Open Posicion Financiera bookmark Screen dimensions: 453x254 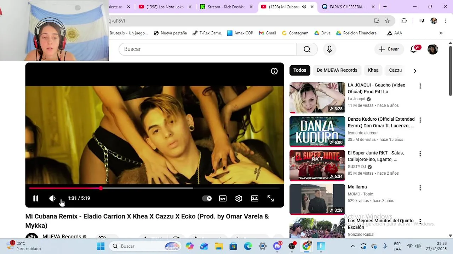357,33
